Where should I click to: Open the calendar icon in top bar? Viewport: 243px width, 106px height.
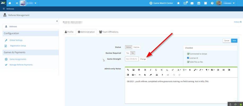coord(199,3)
